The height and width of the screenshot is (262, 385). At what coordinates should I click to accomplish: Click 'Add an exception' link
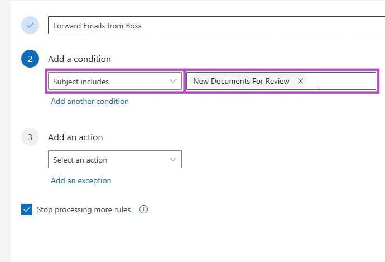point(81,180)
